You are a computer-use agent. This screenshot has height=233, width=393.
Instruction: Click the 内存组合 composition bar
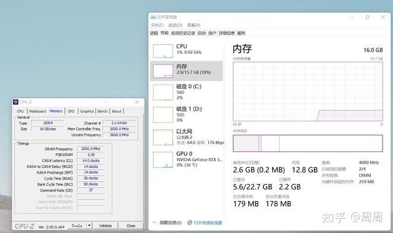pyautogui.click(x=308, y=143)
